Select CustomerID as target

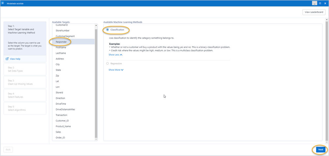pyautogui.click(x=73, y=25)
